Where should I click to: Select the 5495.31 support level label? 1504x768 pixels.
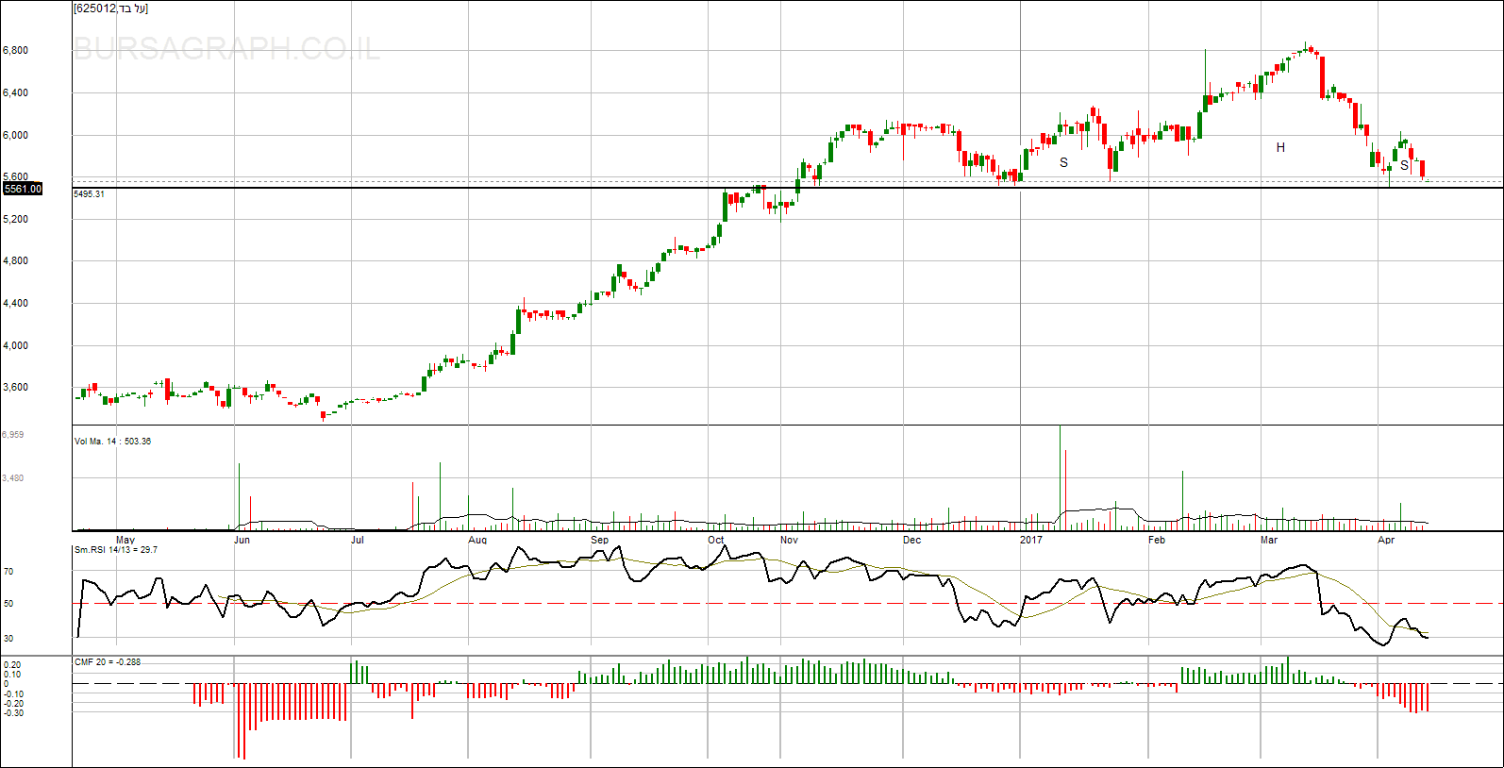point(89,194)
